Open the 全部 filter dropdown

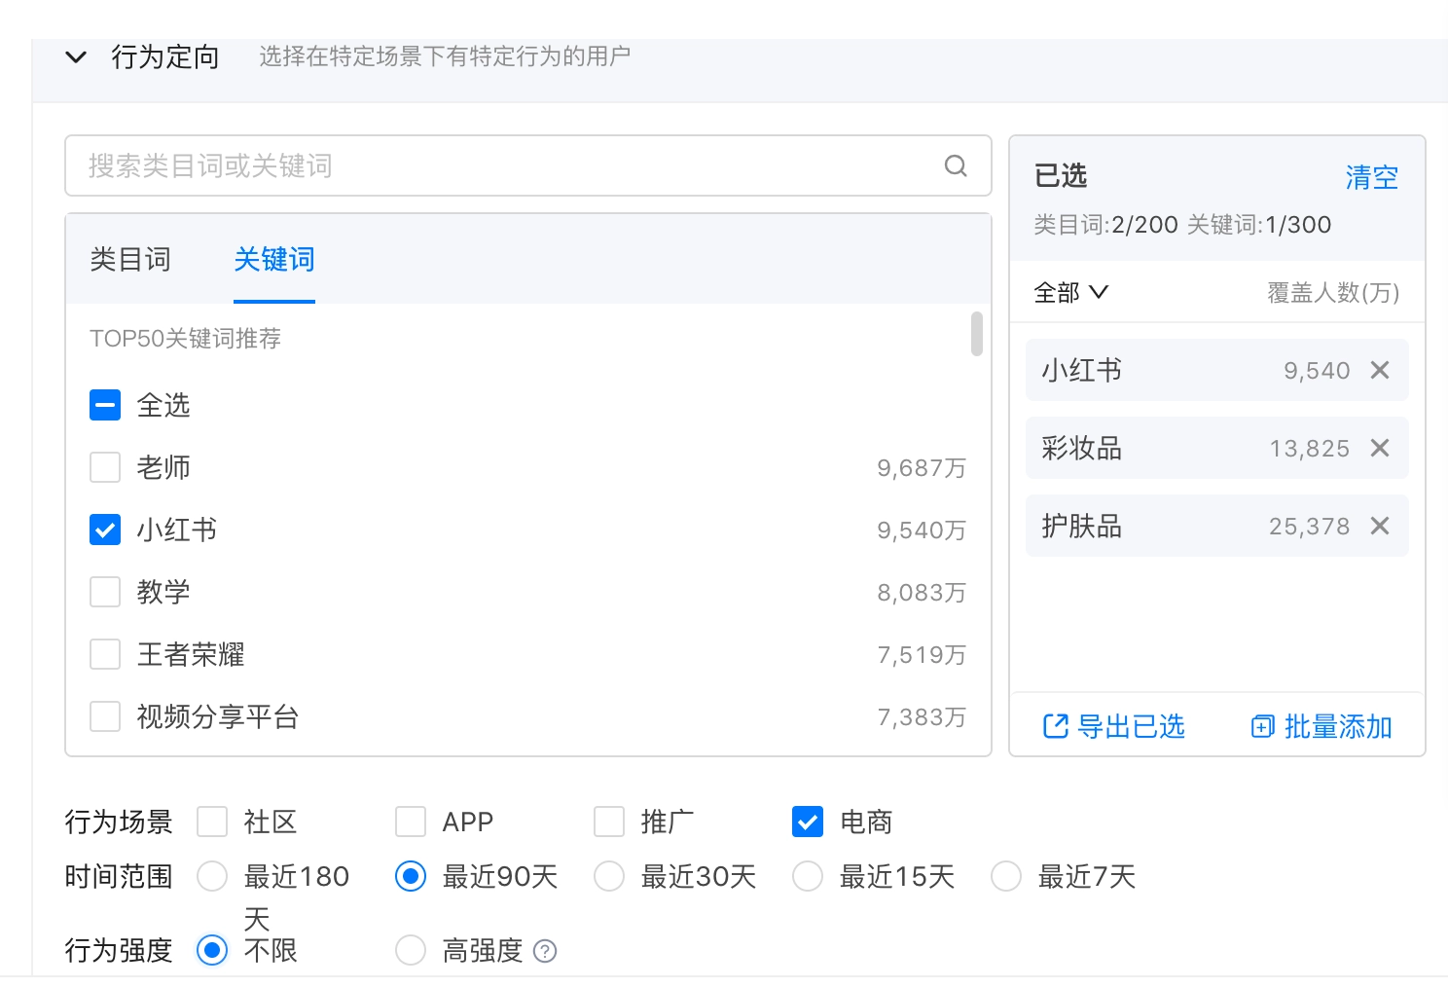(x=1070, y=292)
